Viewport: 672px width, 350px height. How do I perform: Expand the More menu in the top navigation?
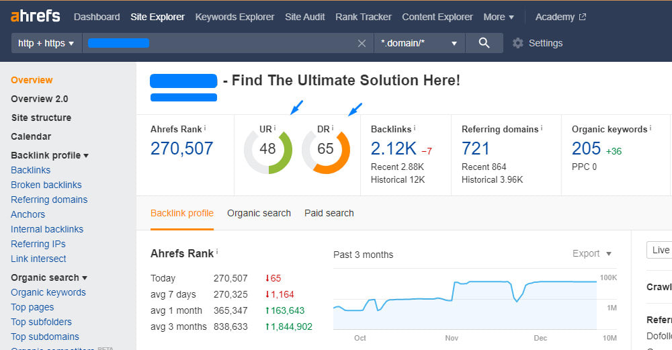(x=499, y=17)
